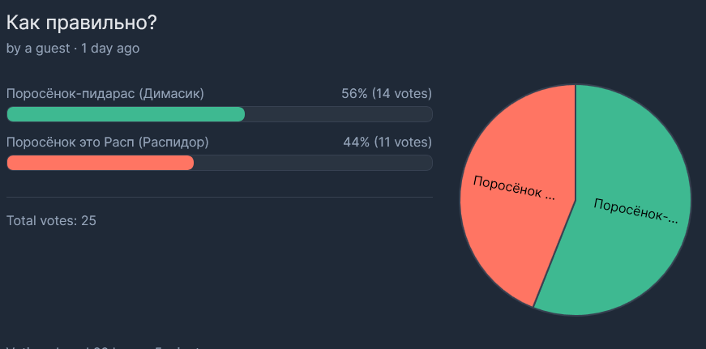The height and width of the screenshot is (349, 706).
Task: Click the "1 day ago" timestamp
Action: coord(110,49)
